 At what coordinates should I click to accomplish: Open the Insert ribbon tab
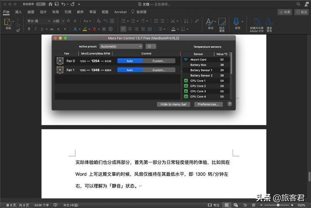pyautogui.click(x=18, y=12)
